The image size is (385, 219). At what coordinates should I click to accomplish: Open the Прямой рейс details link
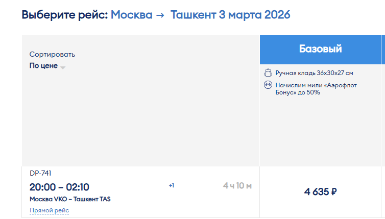tap(50, 210)
